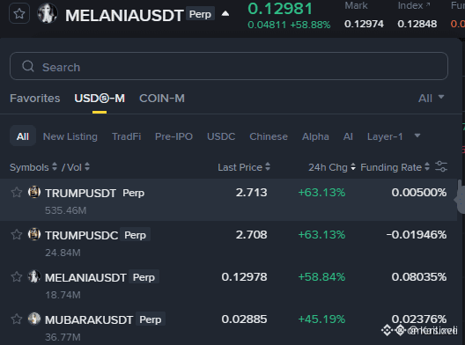This screenshot has width=465, height=345.
Task: Sort by Funding Rate column
Action: [x=395, y=167]
